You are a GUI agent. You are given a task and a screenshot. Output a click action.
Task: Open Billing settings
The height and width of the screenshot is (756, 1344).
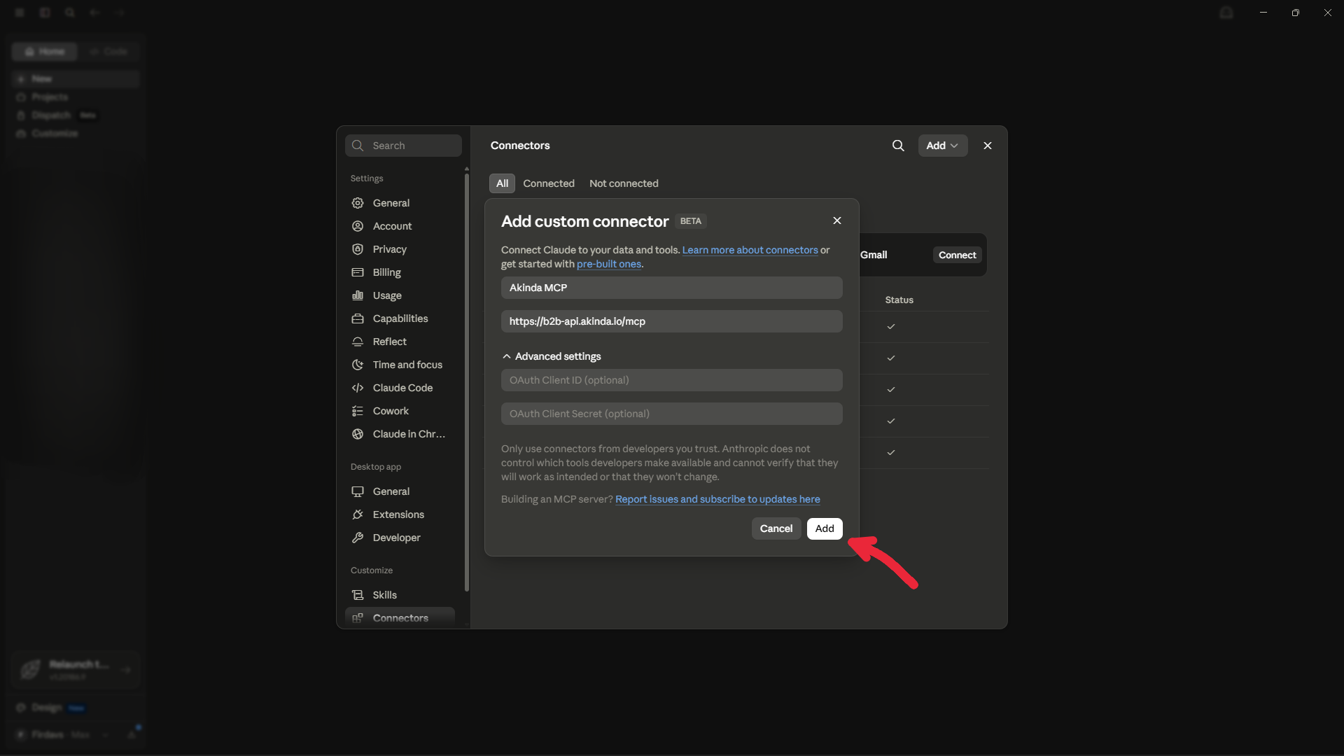pos(400,272)
